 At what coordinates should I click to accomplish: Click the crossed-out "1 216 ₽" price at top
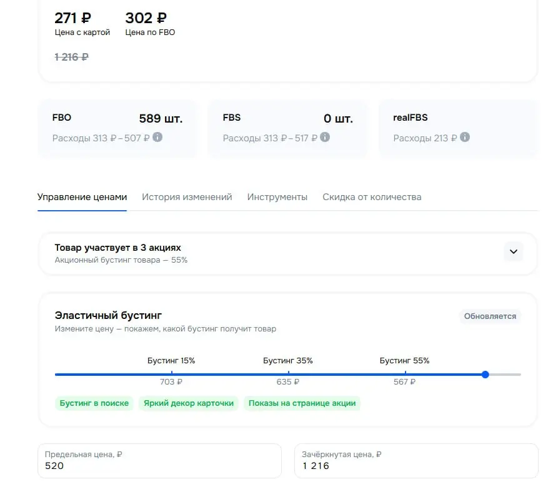tap(71, 57)
